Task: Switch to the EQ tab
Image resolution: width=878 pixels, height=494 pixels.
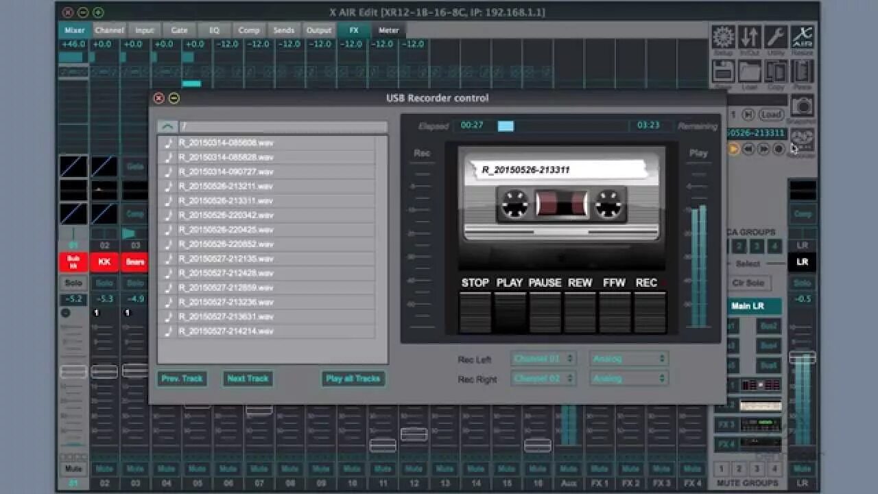Action: [214, 30]
